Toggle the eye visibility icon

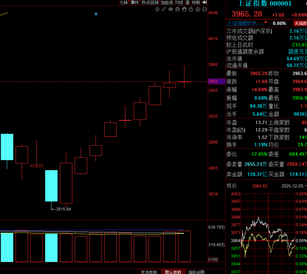pos(171,9)
